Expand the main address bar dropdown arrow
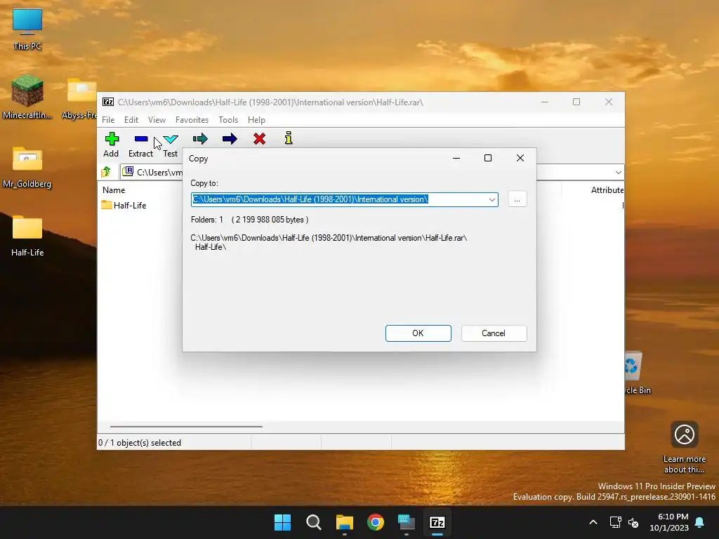The height and width of the screenshot is (539, 719). [x=618, y=173]
